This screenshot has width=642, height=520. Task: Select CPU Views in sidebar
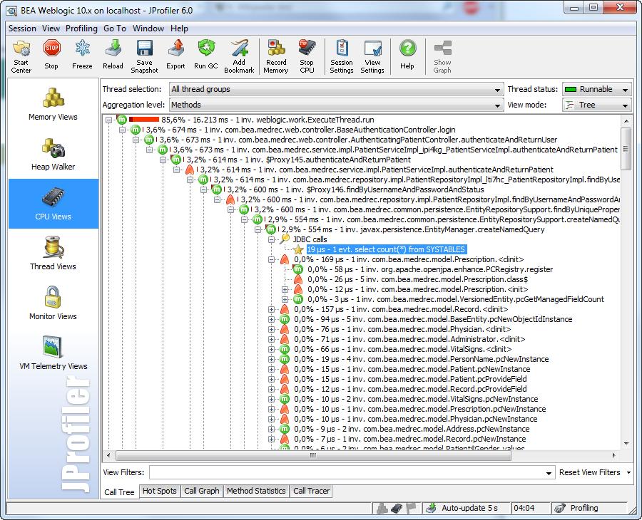(x=53, y=203)
